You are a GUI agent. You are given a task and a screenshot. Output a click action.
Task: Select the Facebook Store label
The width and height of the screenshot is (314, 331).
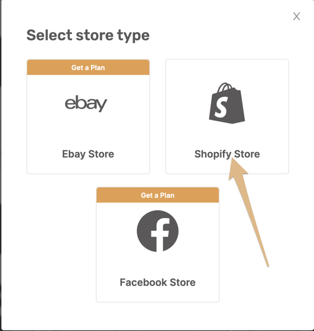pyautogui.click(x=157, y=282)
